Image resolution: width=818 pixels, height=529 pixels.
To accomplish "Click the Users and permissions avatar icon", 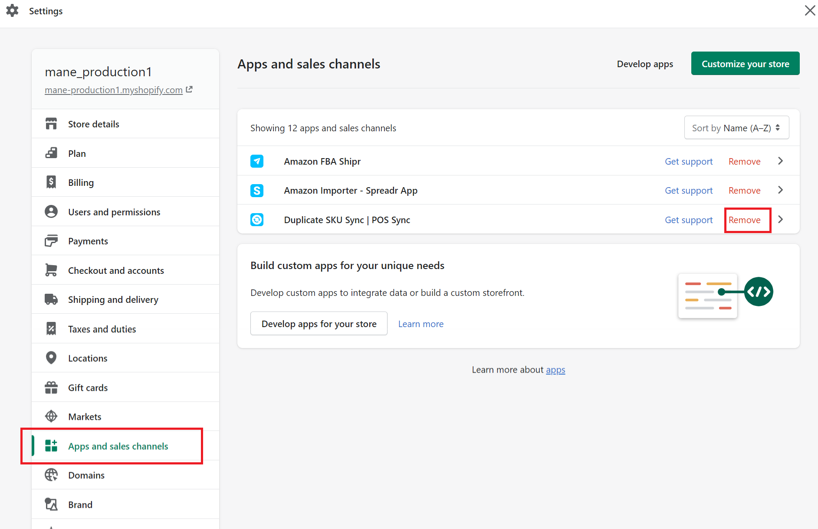I will [x=51, y=211].
